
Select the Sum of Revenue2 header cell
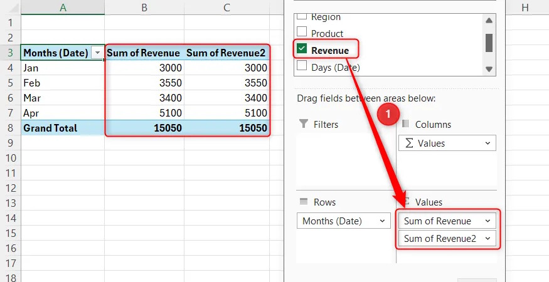pos(227,53)
